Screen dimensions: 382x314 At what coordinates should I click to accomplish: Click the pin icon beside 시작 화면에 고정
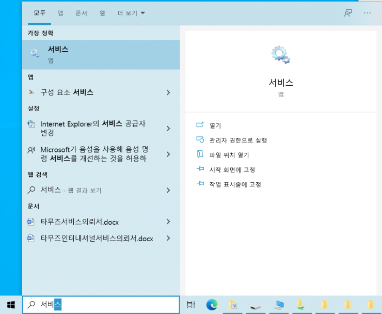pos(200,169)
